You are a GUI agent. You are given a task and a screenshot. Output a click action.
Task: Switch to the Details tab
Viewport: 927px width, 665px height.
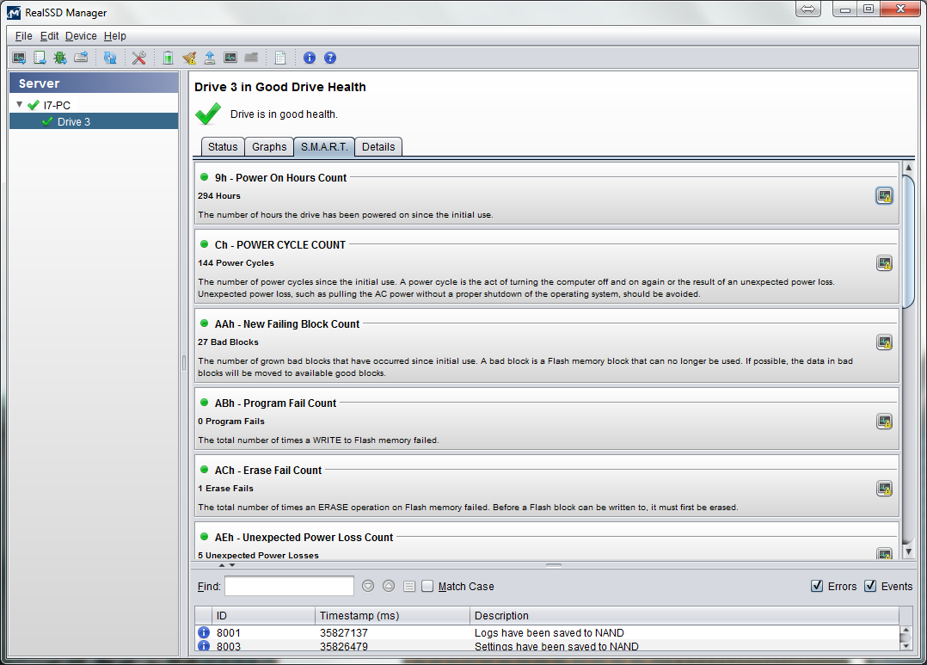[x=378, y=147]
